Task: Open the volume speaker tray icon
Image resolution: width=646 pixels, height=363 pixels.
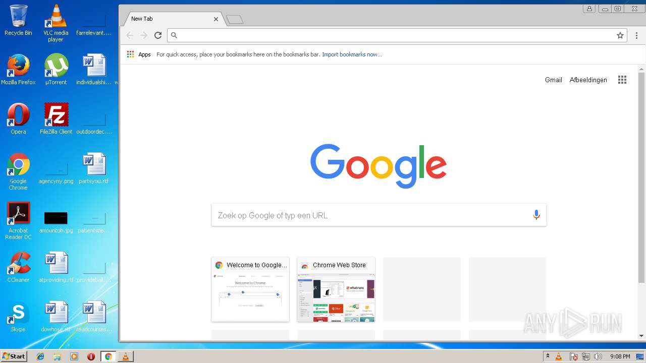Action: click(x=598, y=356)
